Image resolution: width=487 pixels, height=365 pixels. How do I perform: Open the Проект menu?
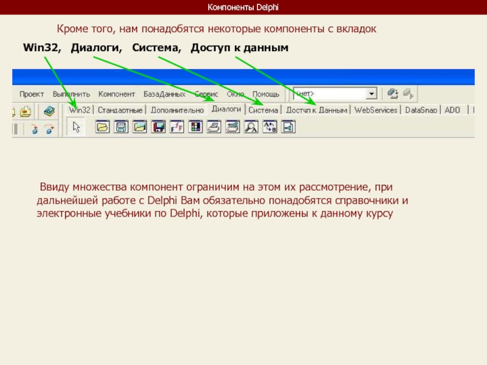tap(32, 94)
